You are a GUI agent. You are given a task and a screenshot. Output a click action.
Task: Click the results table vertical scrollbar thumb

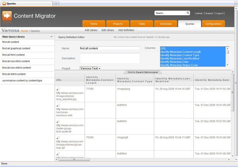(232, 93)
